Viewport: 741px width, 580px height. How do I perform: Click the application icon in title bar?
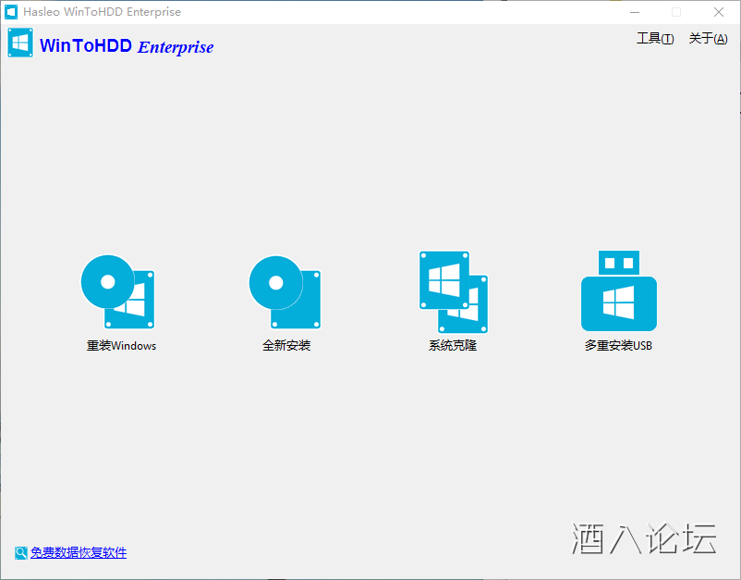(11, 11)
